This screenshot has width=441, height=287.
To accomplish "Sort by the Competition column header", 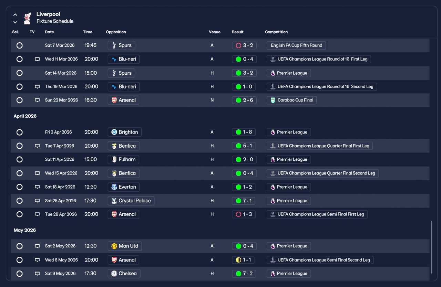I will tap(276, 32).
